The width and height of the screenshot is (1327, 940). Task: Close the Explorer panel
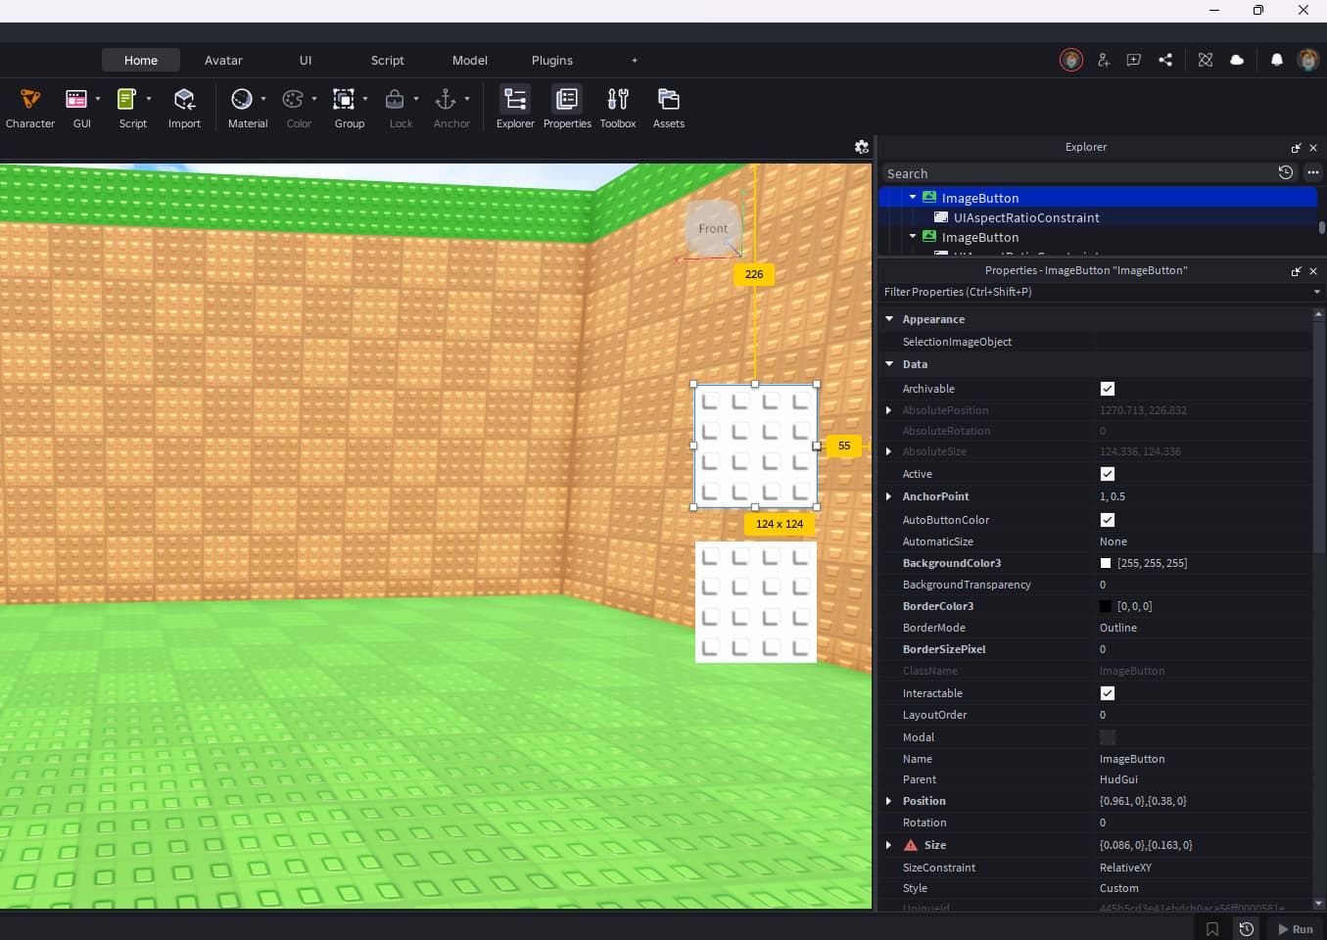click(x=1313, y=148)
